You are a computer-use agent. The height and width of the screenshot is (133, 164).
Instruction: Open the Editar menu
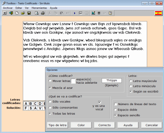coord(19,8)
